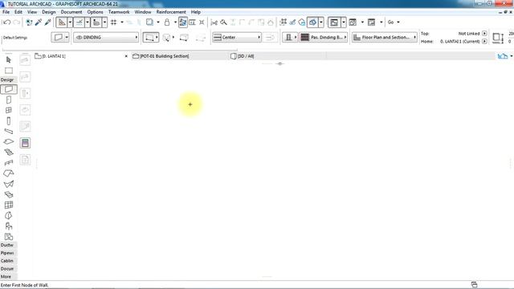Expand the Cabling toolbox group
Viewport: 514px width, 289px height.
click(8, 261)
